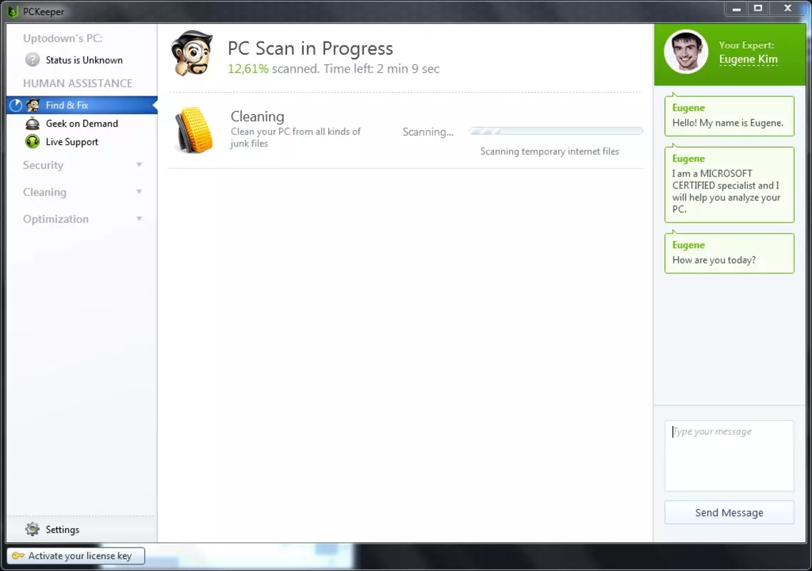The image size is (812, 571).
Task: Click the yellow Cleaning brush icon
Action: coord(194,130)
